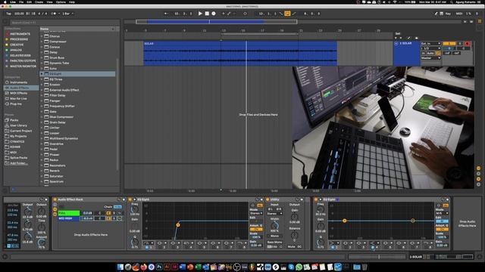Viewport: 485px width, 272px height.
Task: Open Current Project folder in Places
Action: 20,131
